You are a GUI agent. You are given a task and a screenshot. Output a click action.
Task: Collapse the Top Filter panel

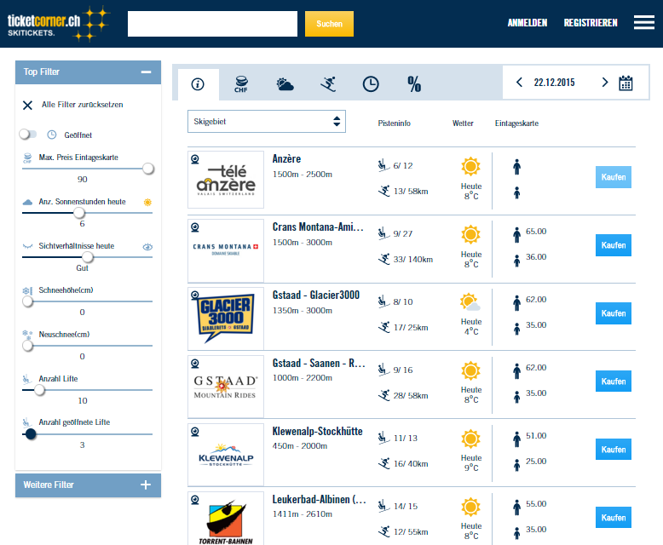click(x=146, y=72)
